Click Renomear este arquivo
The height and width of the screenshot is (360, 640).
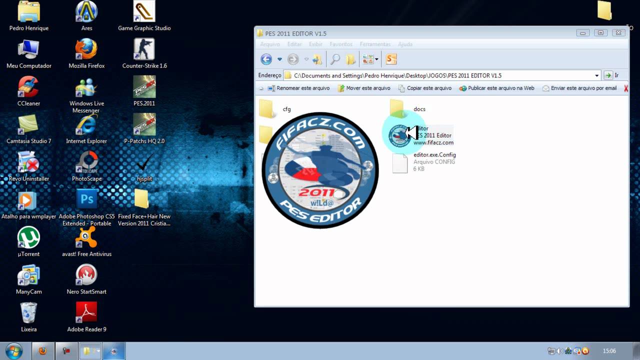298,88
